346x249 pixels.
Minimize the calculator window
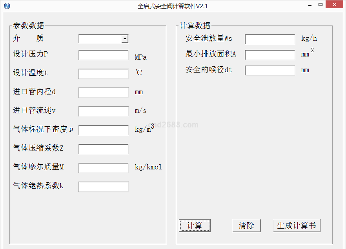[310, 5]
